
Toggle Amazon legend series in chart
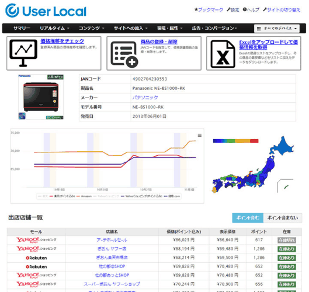(x=84, y=196)
